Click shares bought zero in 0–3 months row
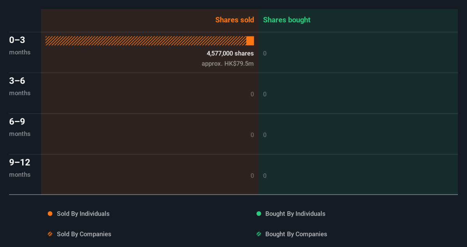467x247 pixels. (265, 54)
